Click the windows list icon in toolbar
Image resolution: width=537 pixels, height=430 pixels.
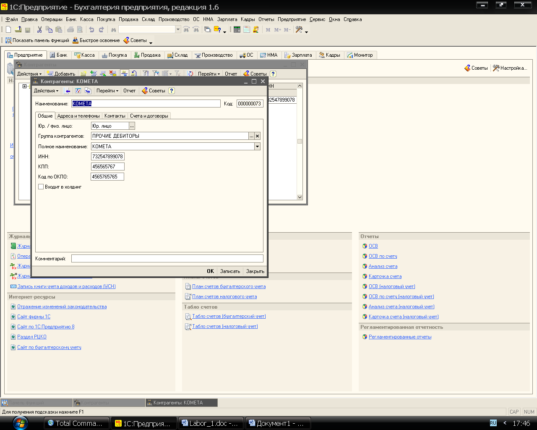(x=207, y=29)
